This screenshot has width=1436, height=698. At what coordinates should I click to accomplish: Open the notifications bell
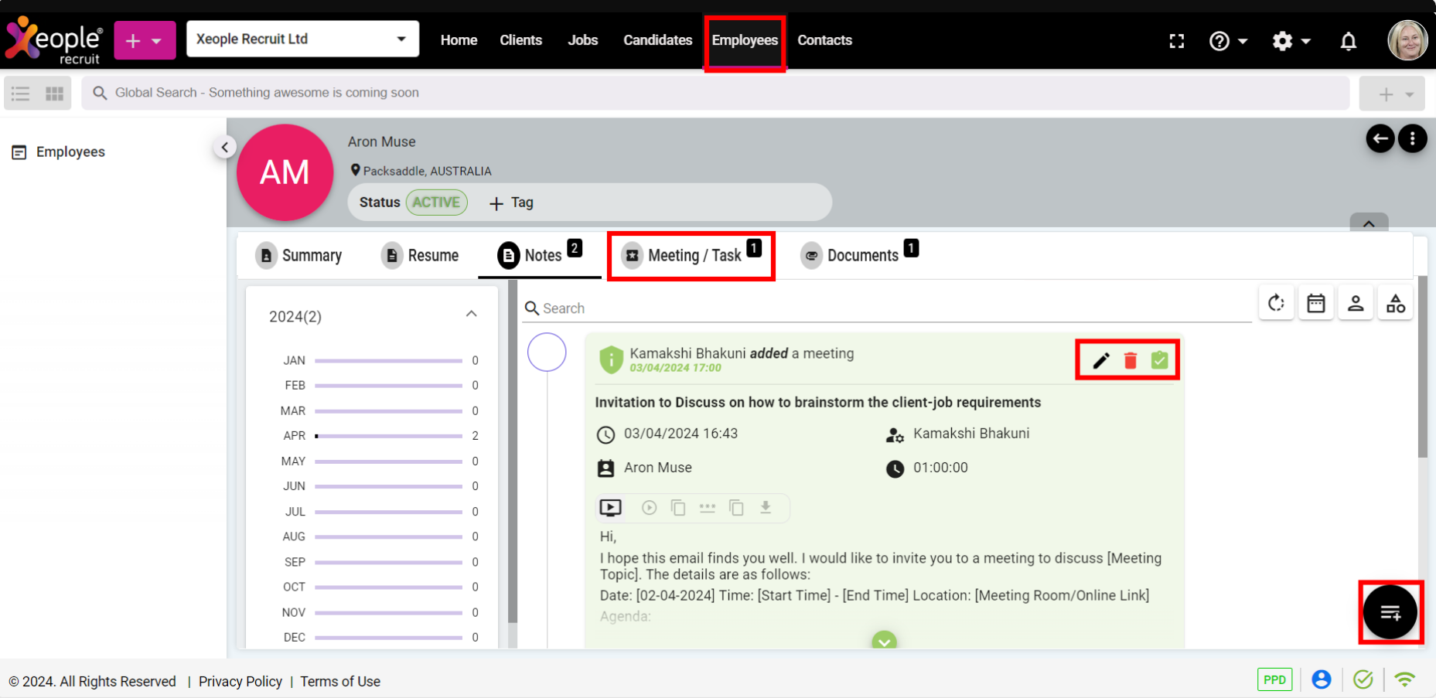[x=1348, y=41]
